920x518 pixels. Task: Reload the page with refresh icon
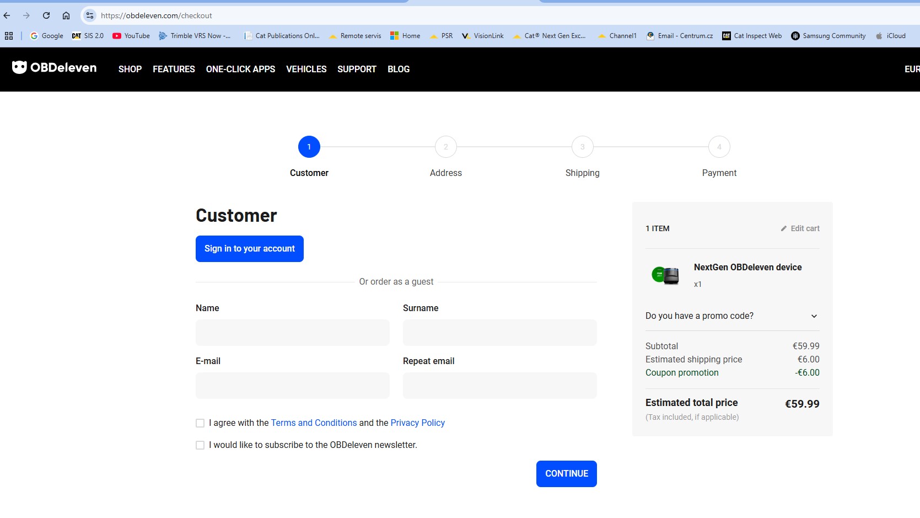(x=46, y=15)
